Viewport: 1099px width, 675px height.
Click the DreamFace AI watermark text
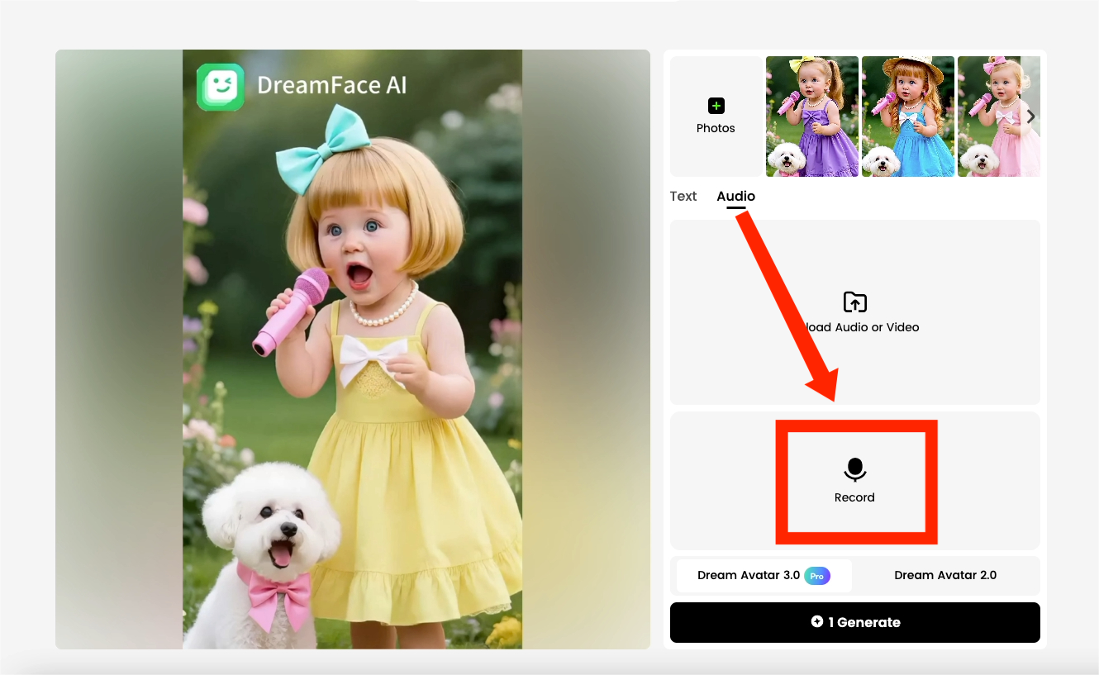click(331, 85)
